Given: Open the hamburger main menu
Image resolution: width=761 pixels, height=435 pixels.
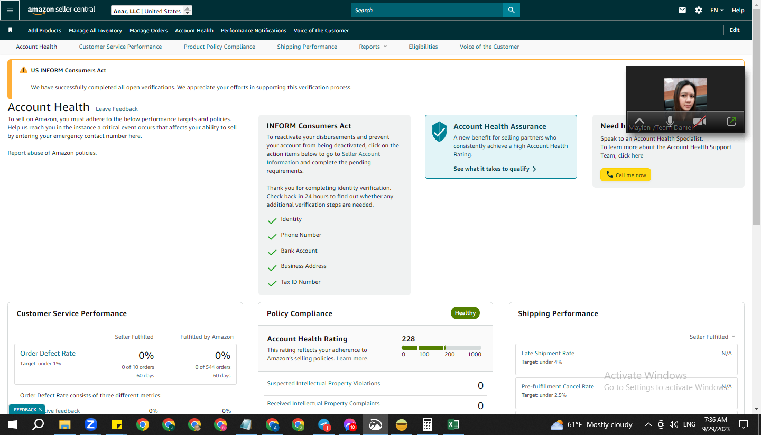Looking at the screenshot, I should coord(10,10).
